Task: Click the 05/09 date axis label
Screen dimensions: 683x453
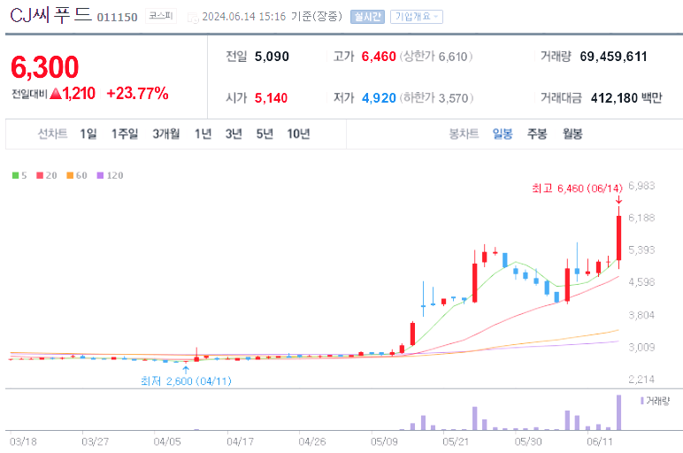Action: 384,441
